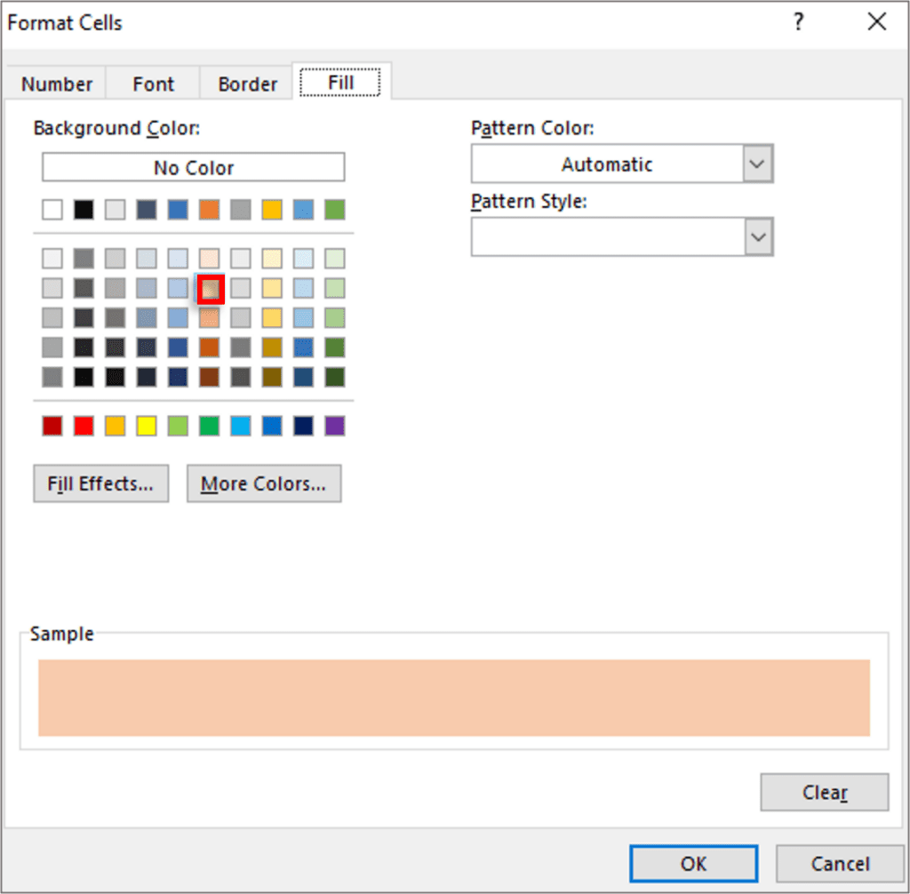Image resolution: width=910 pixels, height=894 pixels.
Task: Click the Clear button to remove fill
Action: (824, 792)
